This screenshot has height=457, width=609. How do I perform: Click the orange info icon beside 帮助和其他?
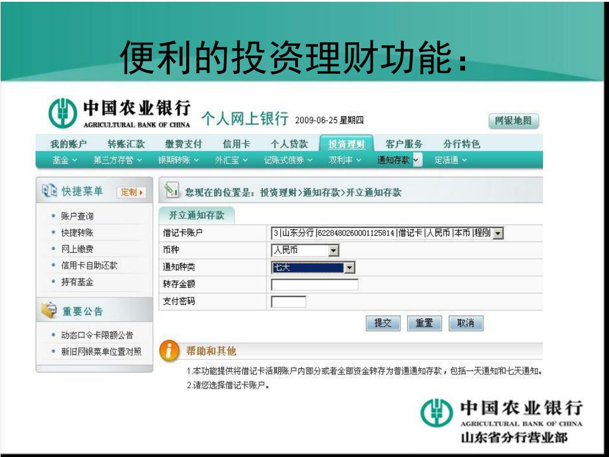[x=169, y=350]
